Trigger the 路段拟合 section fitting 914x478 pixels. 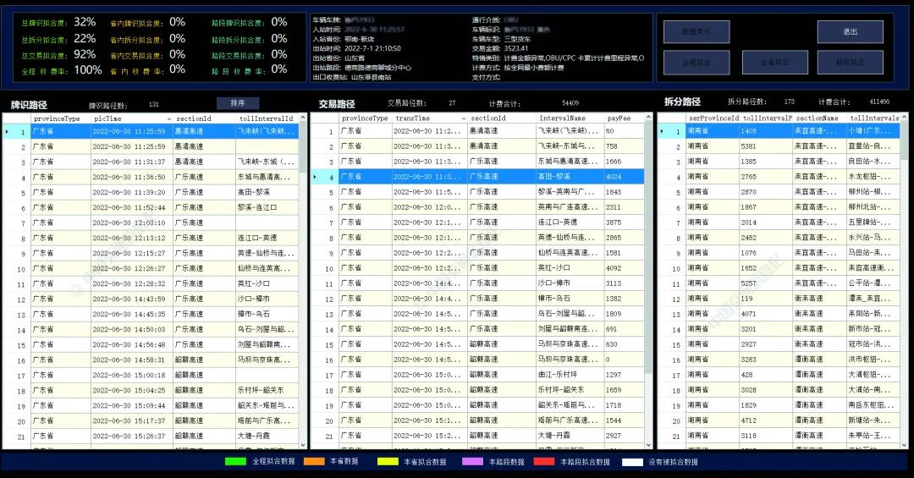[850, 63]
